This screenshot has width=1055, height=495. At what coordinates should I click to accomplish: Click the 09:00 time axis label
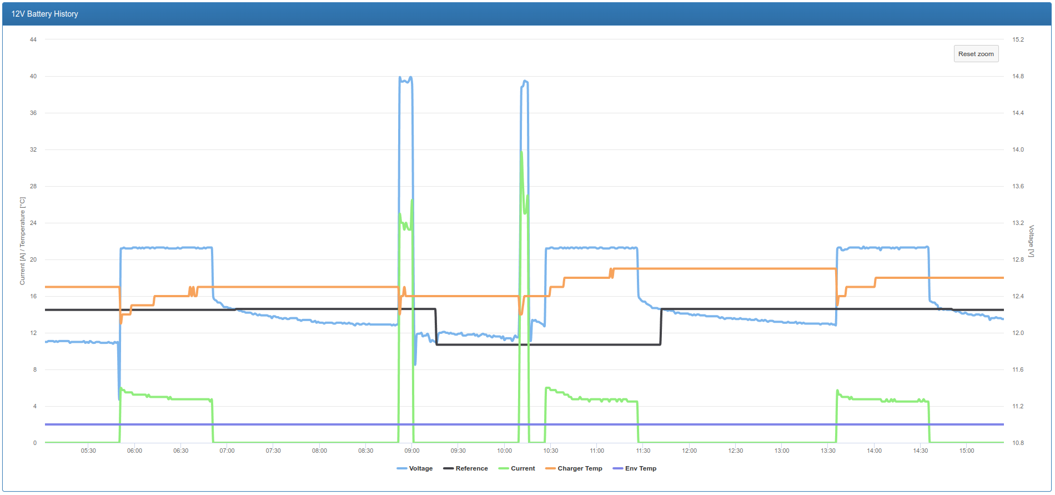tap(411, 451)
